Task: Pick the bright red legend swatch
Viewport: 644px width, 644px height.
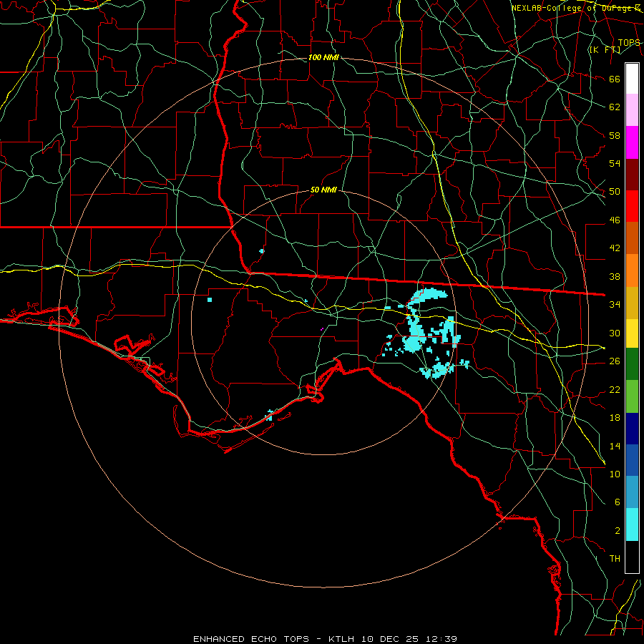Action: [632, 206]
